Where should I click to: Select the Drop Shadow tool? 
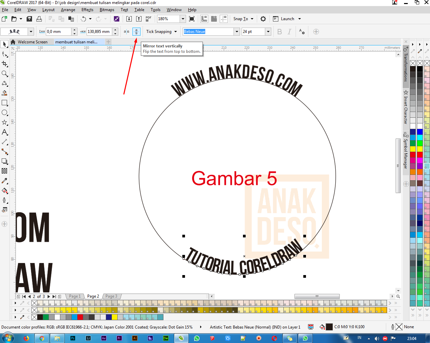4,161
